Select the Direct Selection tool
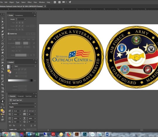 coord(3,22)
